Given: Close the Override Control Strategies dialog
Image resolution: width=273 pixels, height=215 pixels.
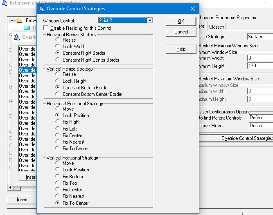Looking at the screenshot, I should point(192,9).
